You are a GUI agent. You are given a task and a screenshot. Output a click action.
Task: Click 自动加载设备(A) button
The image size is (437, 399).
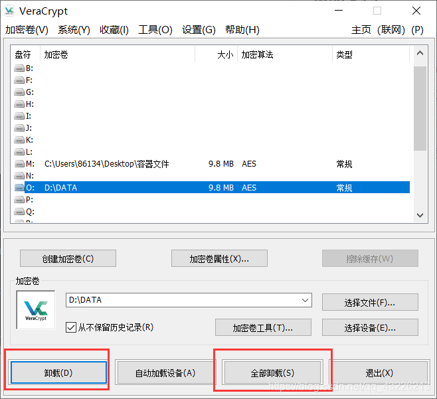165,372
